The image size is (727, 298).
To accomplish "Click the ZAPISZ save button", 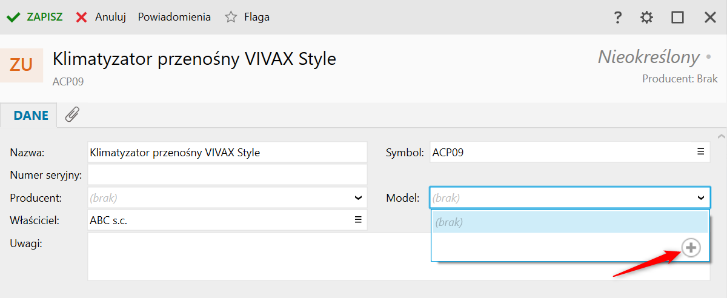I will (x=35, y=18).
